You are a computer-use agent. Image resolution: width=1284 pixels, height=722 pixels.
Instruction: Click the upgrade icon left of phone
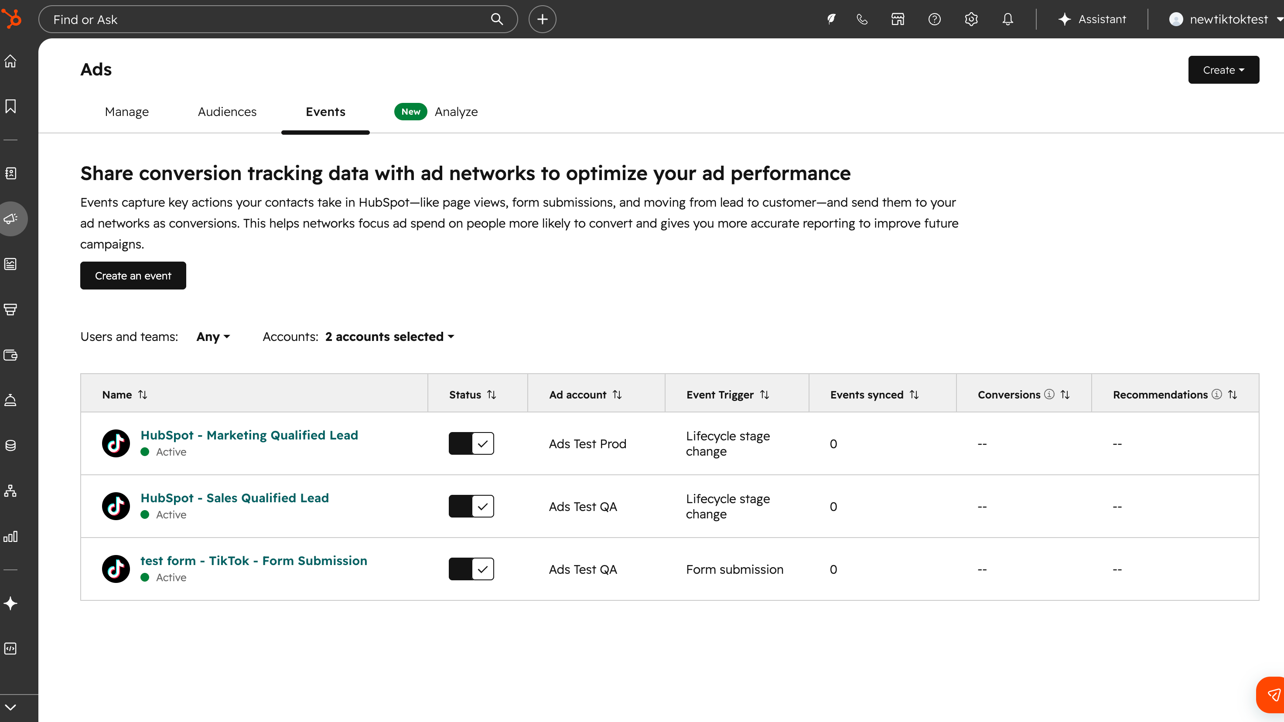(x=831, y=19)
